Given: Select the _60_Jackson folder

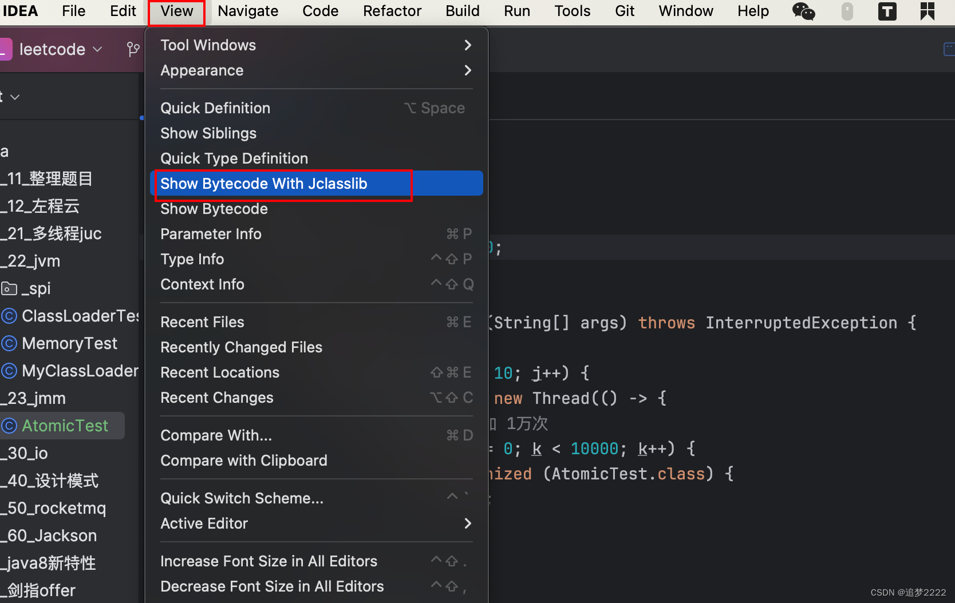Looking at the screenshot, I should click(x=49, y=535).
